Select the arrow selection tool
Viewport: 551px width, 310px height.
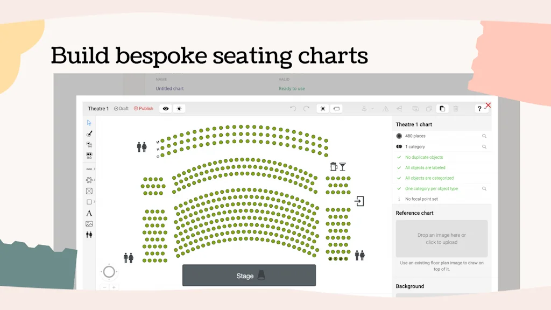click(89, 123)
